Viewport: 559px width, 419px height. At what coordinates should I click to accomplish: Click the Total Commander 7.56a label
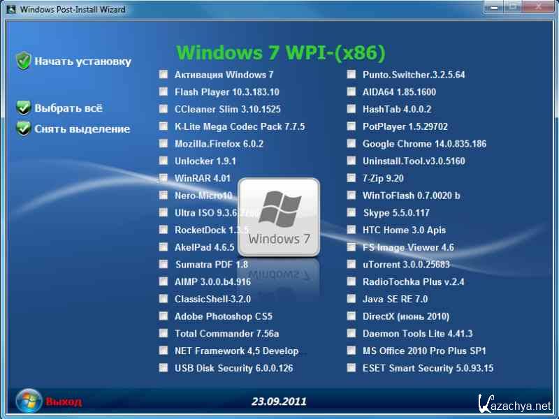pos(226,334)
